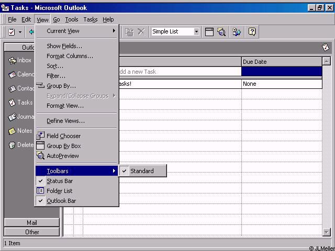Toggle the Outlook Bar checkmark

pyautogui.click(x=61, y=201)
